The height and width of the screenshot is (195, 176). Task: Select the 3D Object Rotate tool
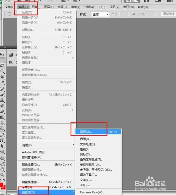[2, 158]
